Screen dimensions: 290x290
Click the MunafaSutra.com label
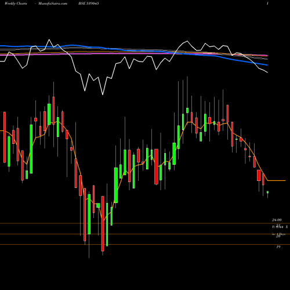(x=53, y=3)
